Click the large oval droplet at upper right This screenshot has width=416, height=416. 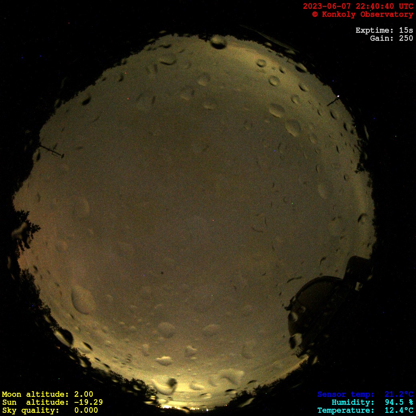tap(293, 127)
